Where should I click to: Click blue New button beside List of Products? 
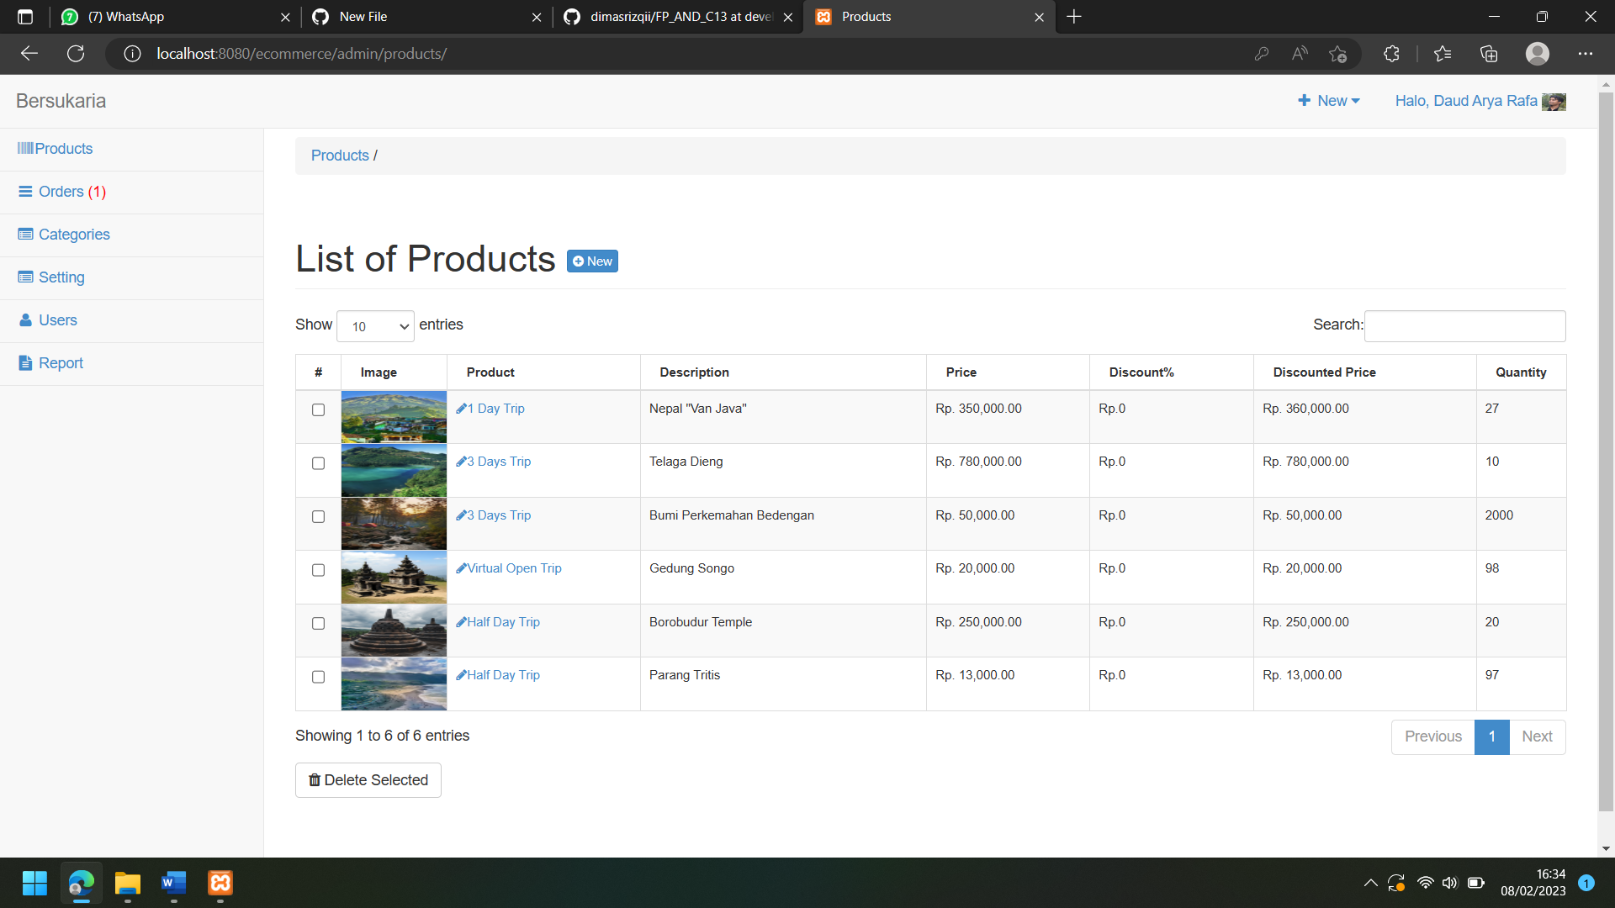[x=592, y=261]
